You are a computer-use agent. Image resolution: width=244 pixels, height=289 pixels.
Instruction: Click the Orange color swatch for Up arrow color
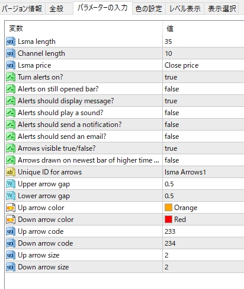tap(168, 208)
